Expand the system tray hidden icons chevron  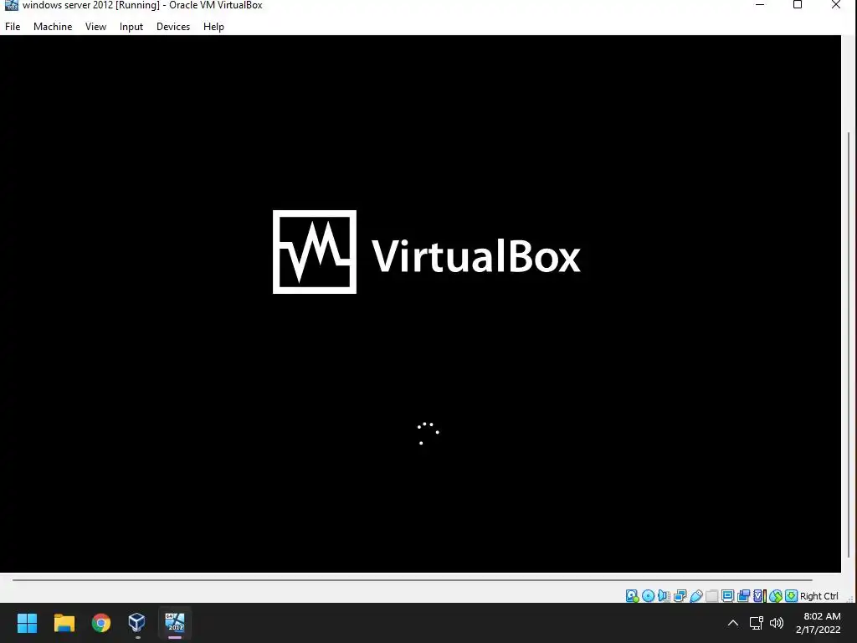[x=733, y=623]
